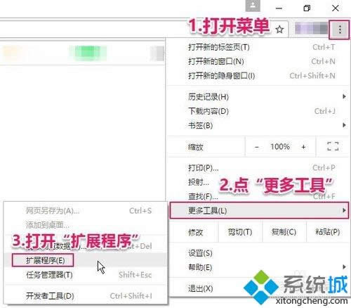The height and width of the screenshot is (308, 351).
Task: Select 打开新的窗口(N) menu item
Action: coord(258,62)
